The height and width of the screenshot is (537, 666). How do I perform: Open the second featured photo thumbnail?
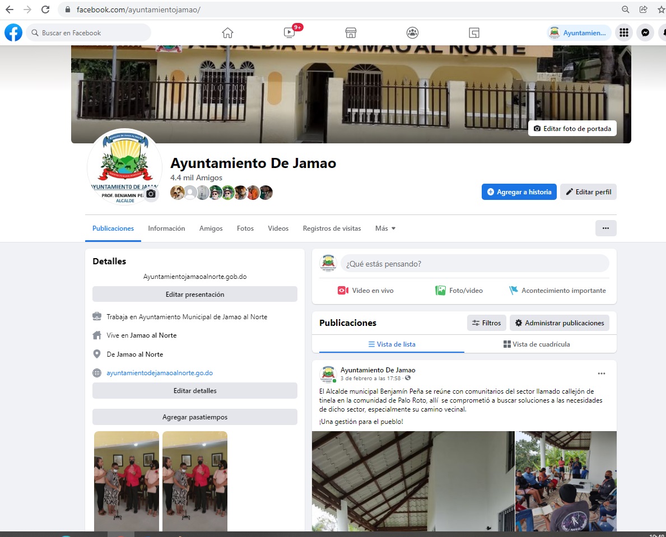tap(195, 481)
